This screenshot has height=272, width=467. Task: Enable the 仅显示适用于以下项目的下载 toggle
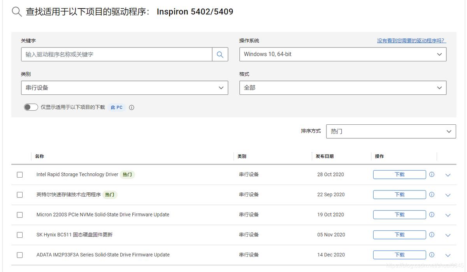tap(31, 107)
